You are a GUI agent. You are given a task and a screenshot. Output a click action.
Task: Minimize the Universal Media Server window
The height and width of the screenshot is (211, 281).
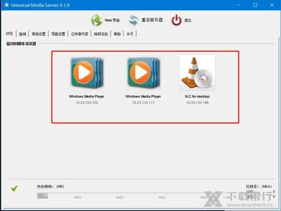pyautogui.click(x=239, y=5)
